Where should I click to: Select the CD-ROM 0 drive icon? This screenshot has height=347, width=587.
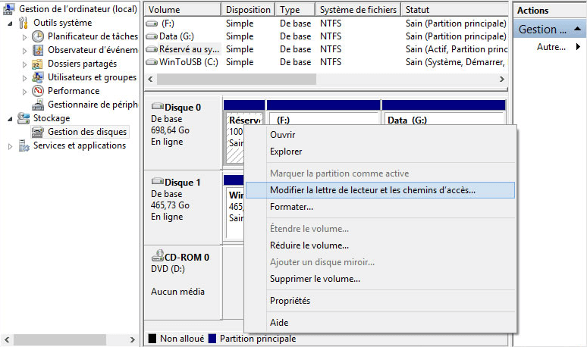pyautogui.click(x=158, y=257)
